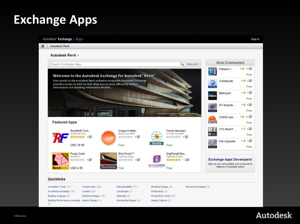The height and width of the screenshot is (224, 300).
Task: Open the CADtoEarth app icon
Action: tap(212, 84)
